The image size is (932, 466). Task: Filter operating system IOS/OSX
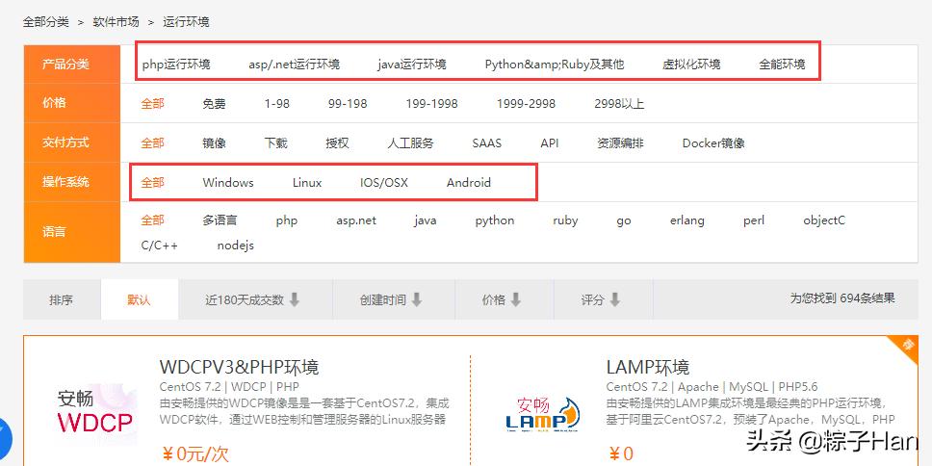coord(384,183)
